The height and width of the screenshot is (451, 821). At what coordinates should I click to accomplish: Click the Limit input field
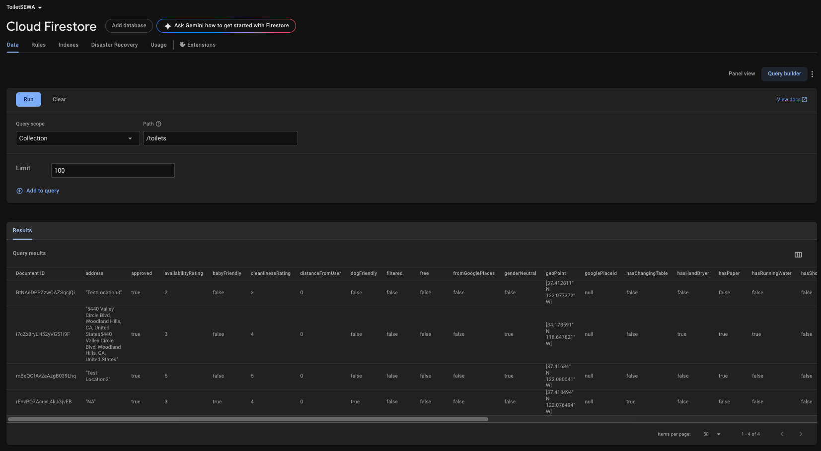113,171
